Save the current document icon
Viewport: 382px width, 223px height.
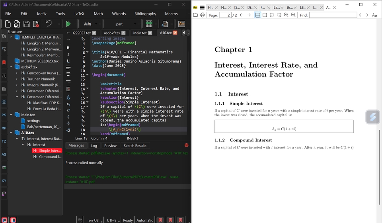[x=26, y=24]
